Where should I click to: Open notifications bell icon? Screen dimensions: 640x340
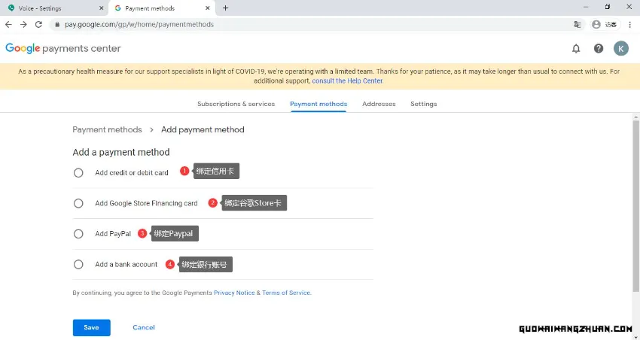[x=576, y=48]
